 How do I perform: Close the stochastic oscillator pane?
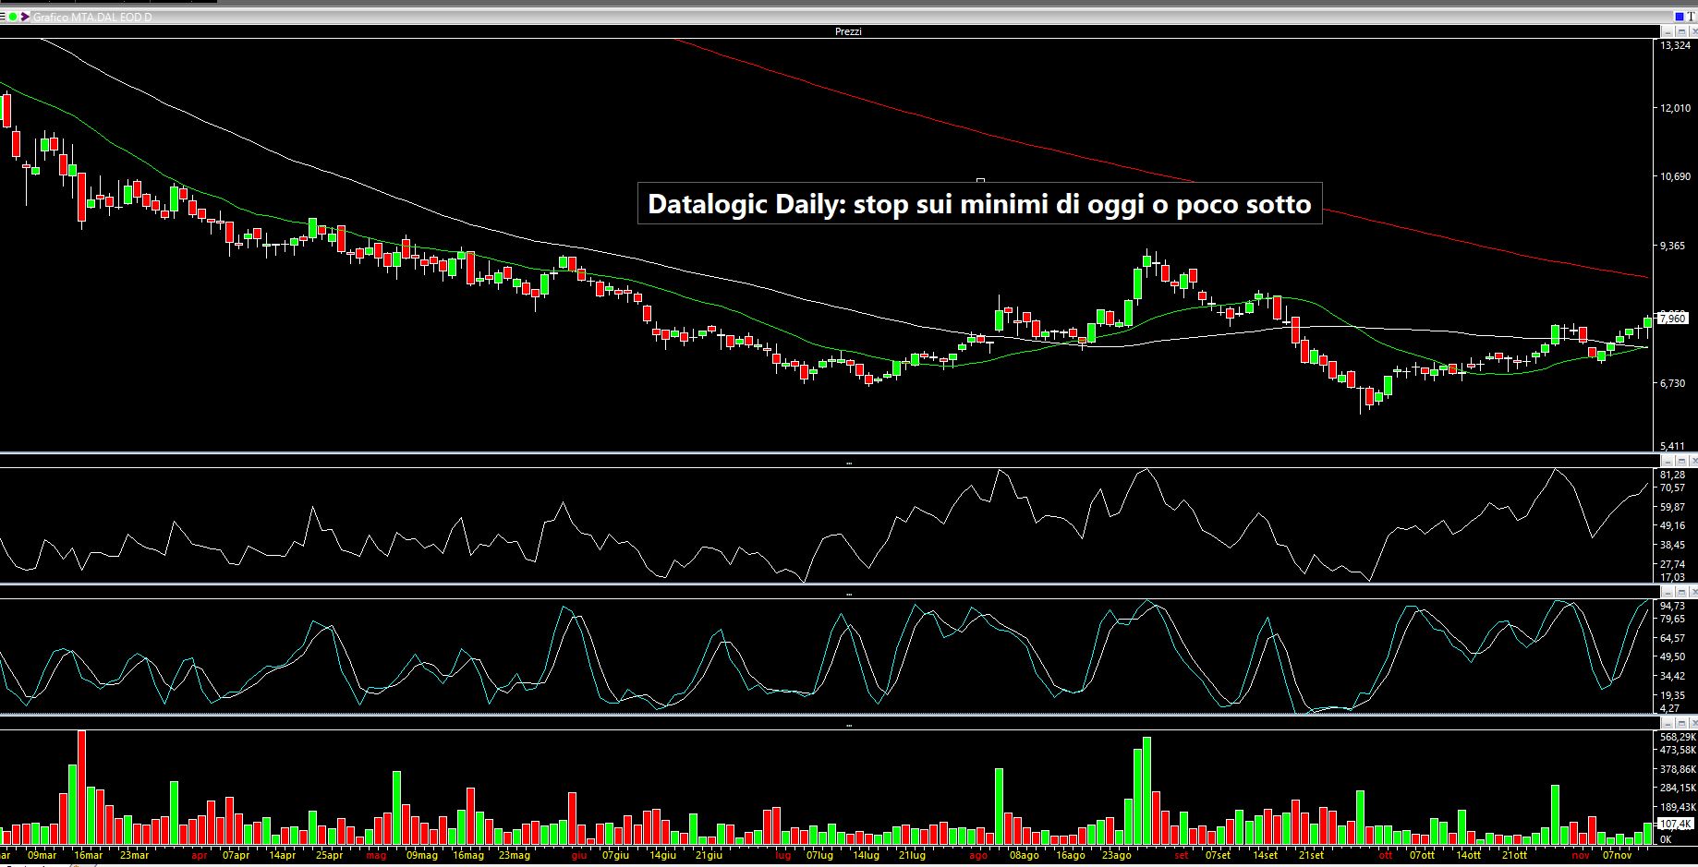pos(1693,592)
